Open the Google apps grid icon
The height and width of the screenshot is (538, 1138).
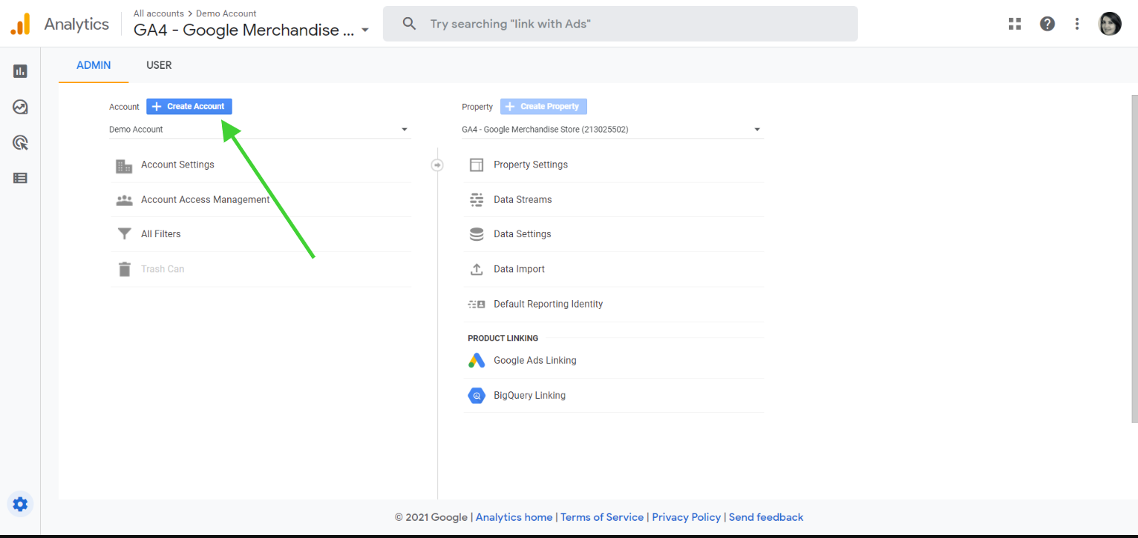pyautogui.click(x=1015, y=24)
